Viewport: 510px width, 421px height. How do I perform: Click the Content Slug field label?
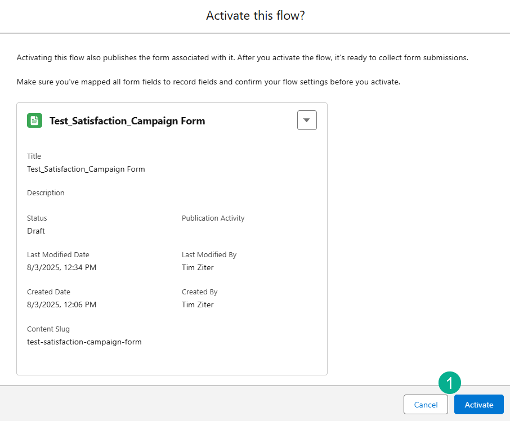click(48, 329)
